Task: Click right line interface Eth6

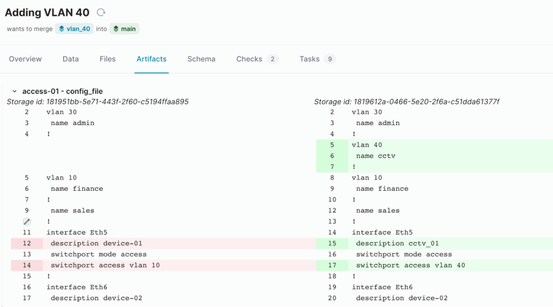Action: click(382, 287)
